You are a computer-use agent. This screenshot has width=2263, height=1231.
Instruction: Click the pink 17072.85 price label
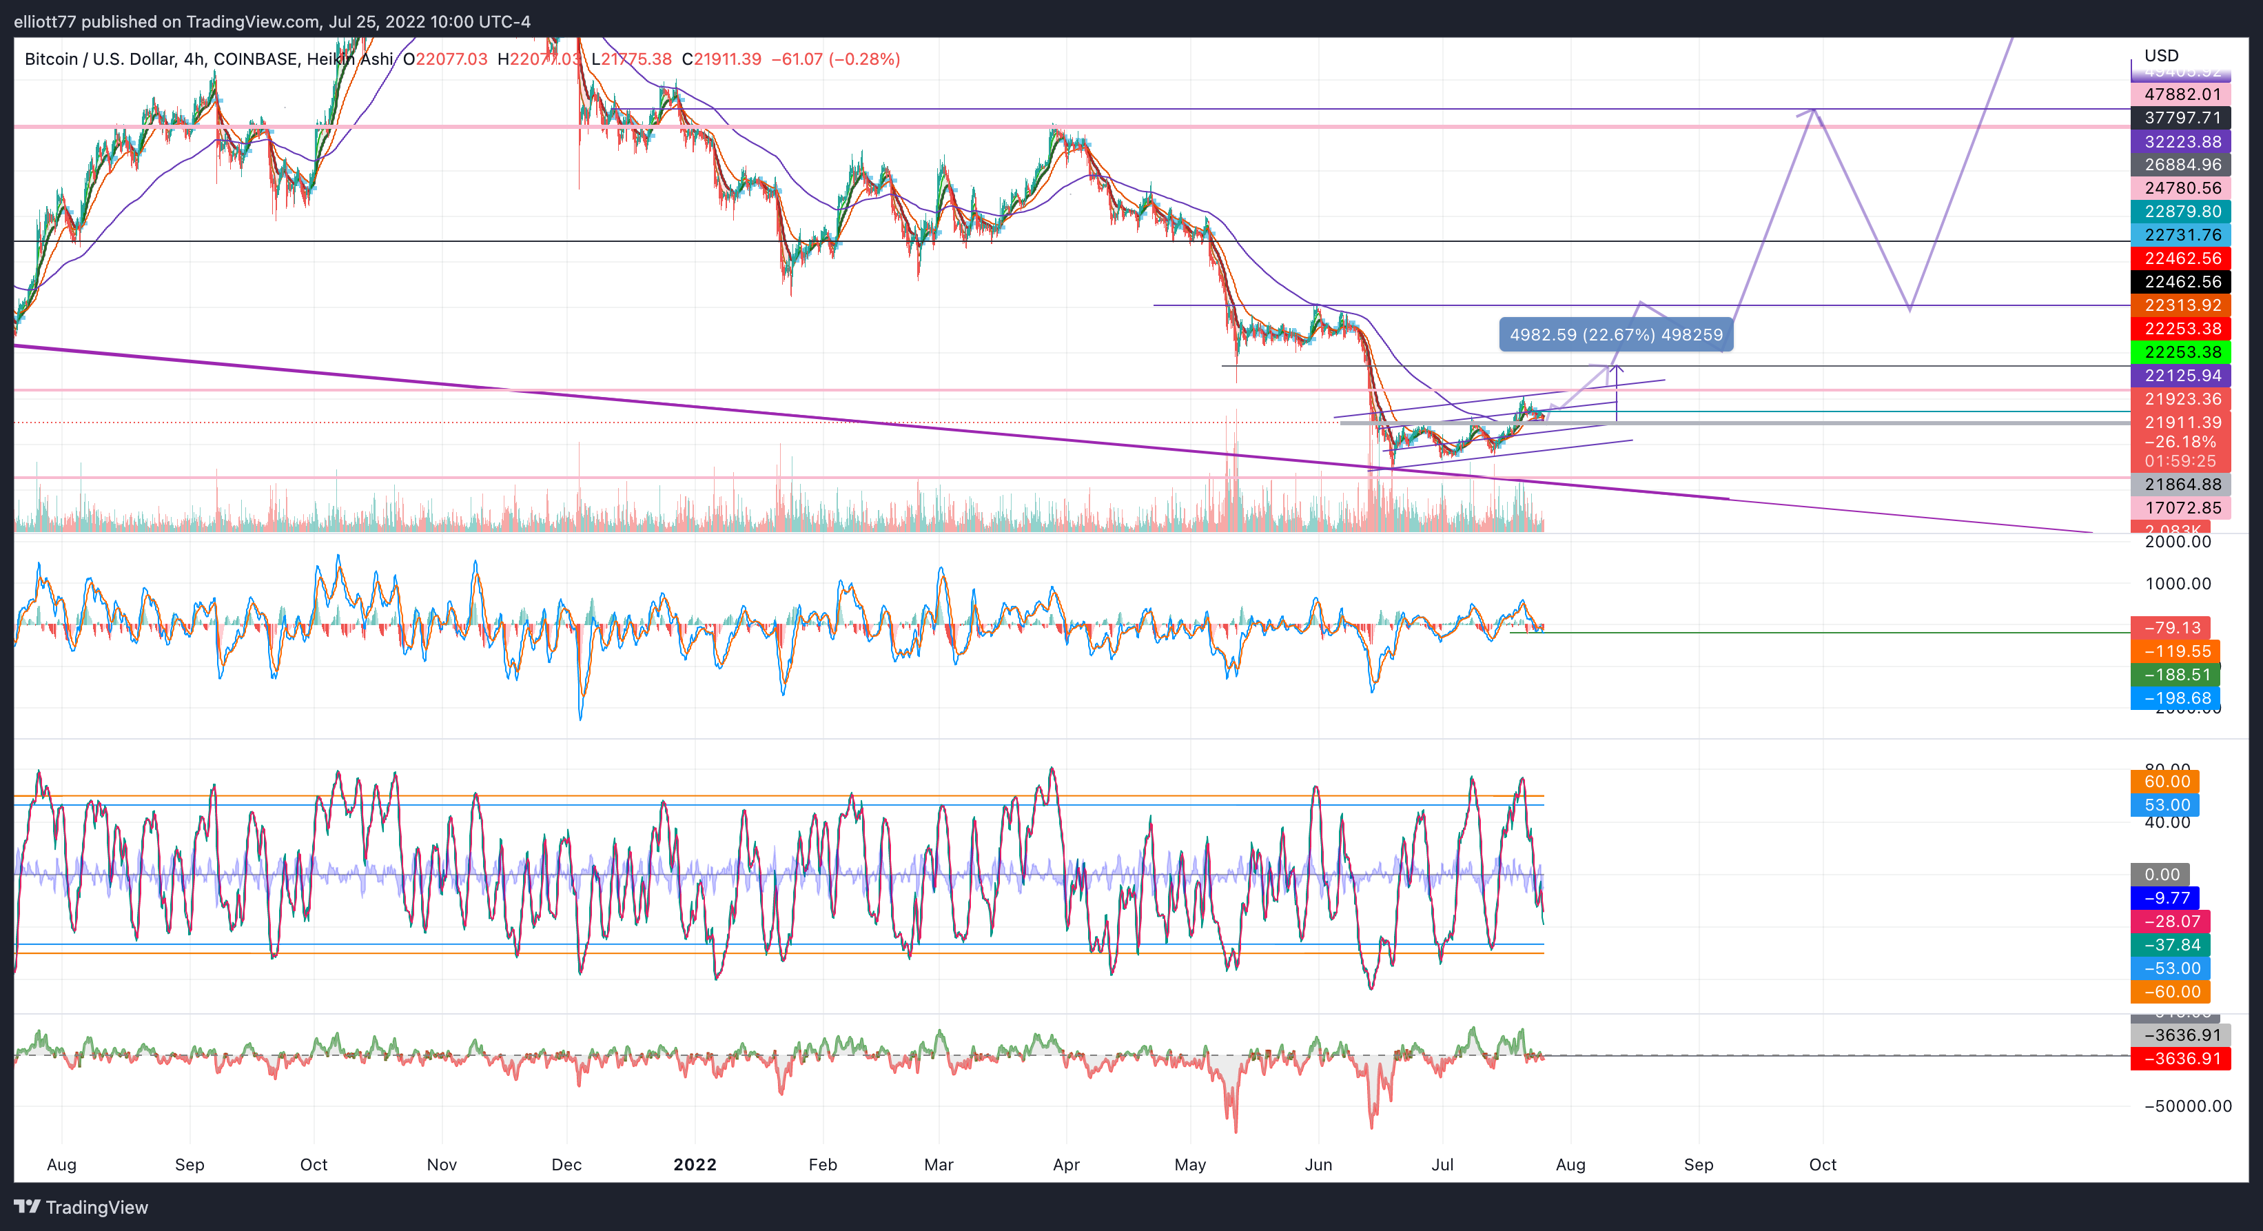2181,508
